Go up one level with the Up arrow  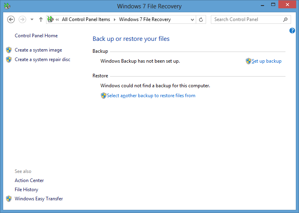point(41,19)
